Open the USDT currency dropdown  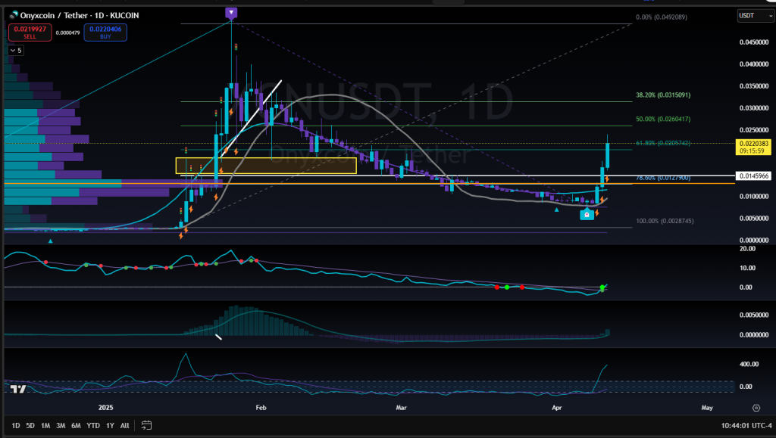click(755, 16)
